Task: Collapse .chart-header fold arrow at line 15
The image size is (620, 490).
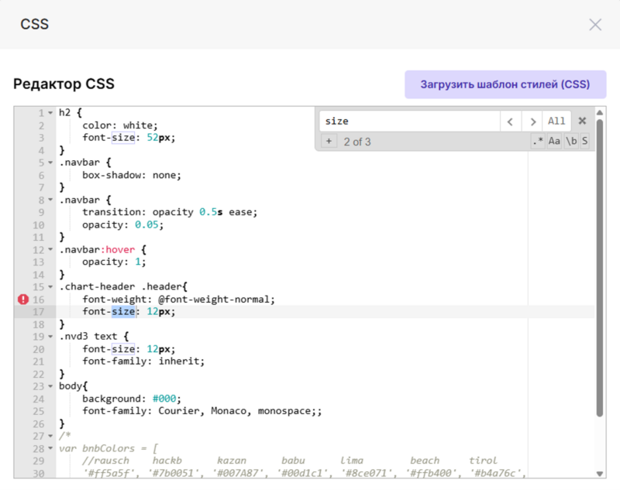Action: click(x=50, y=286)
